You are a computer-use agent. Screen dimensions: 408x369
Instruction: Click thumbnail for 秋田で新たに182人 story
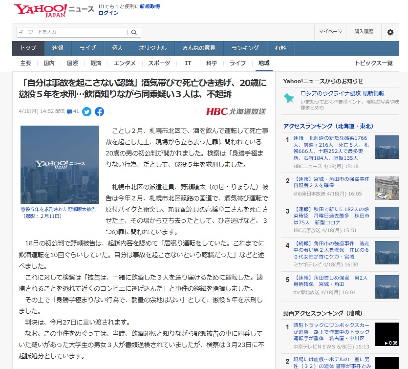click(387, 218)
